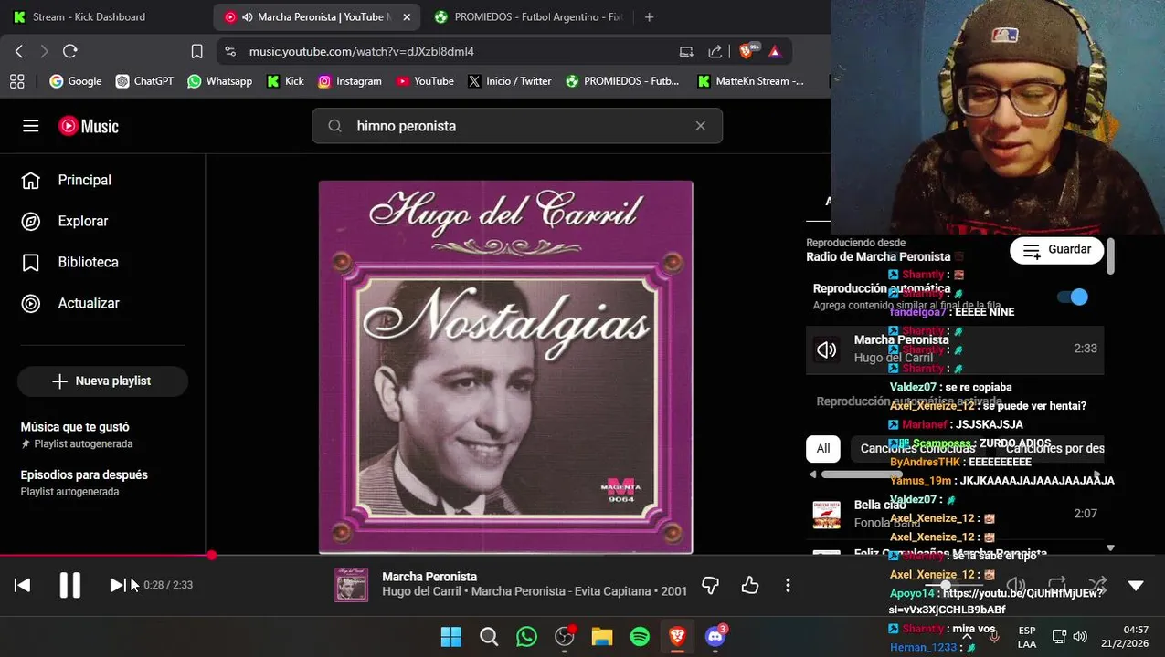This screenshot has width=1165, height=657.
Task: Open File Explorer from the taskbar
Action: pos(601,636)
